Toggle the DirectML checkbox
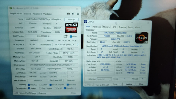The image size is (176, 99). [x=68, y=84]
